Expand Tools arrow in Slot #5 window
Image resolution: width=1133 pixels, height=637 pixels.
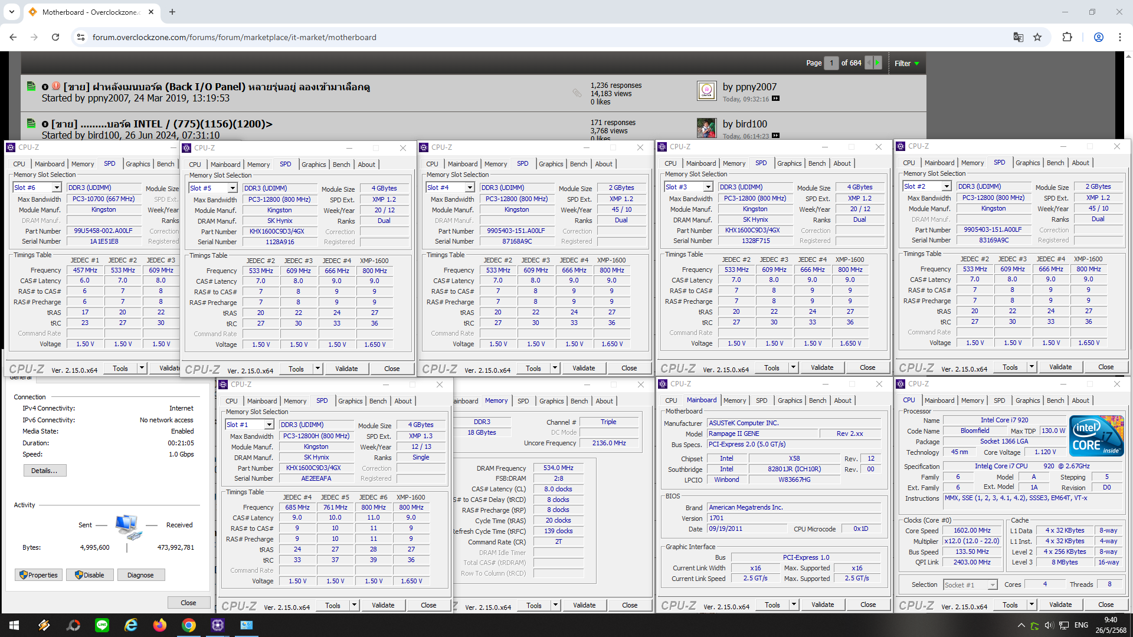point(317,369)
